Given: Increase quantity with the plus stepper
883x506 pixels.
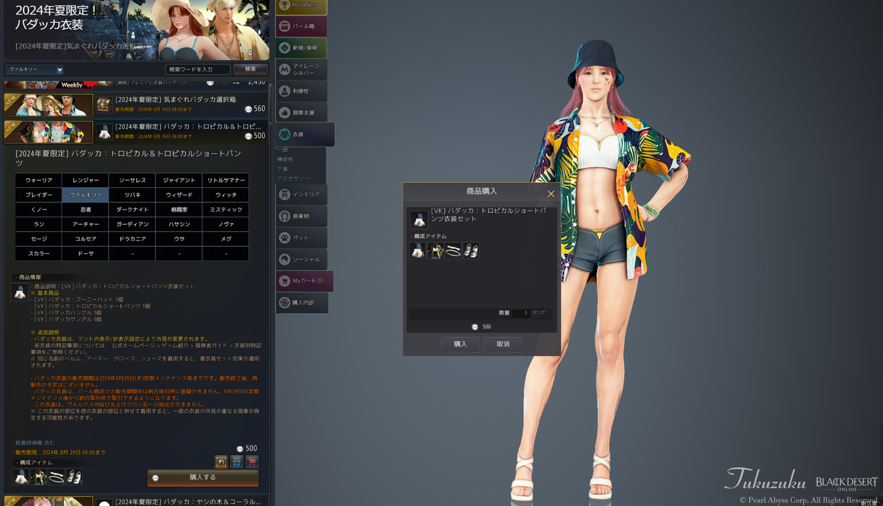Looking at the screenshot, I should point(536,314).
